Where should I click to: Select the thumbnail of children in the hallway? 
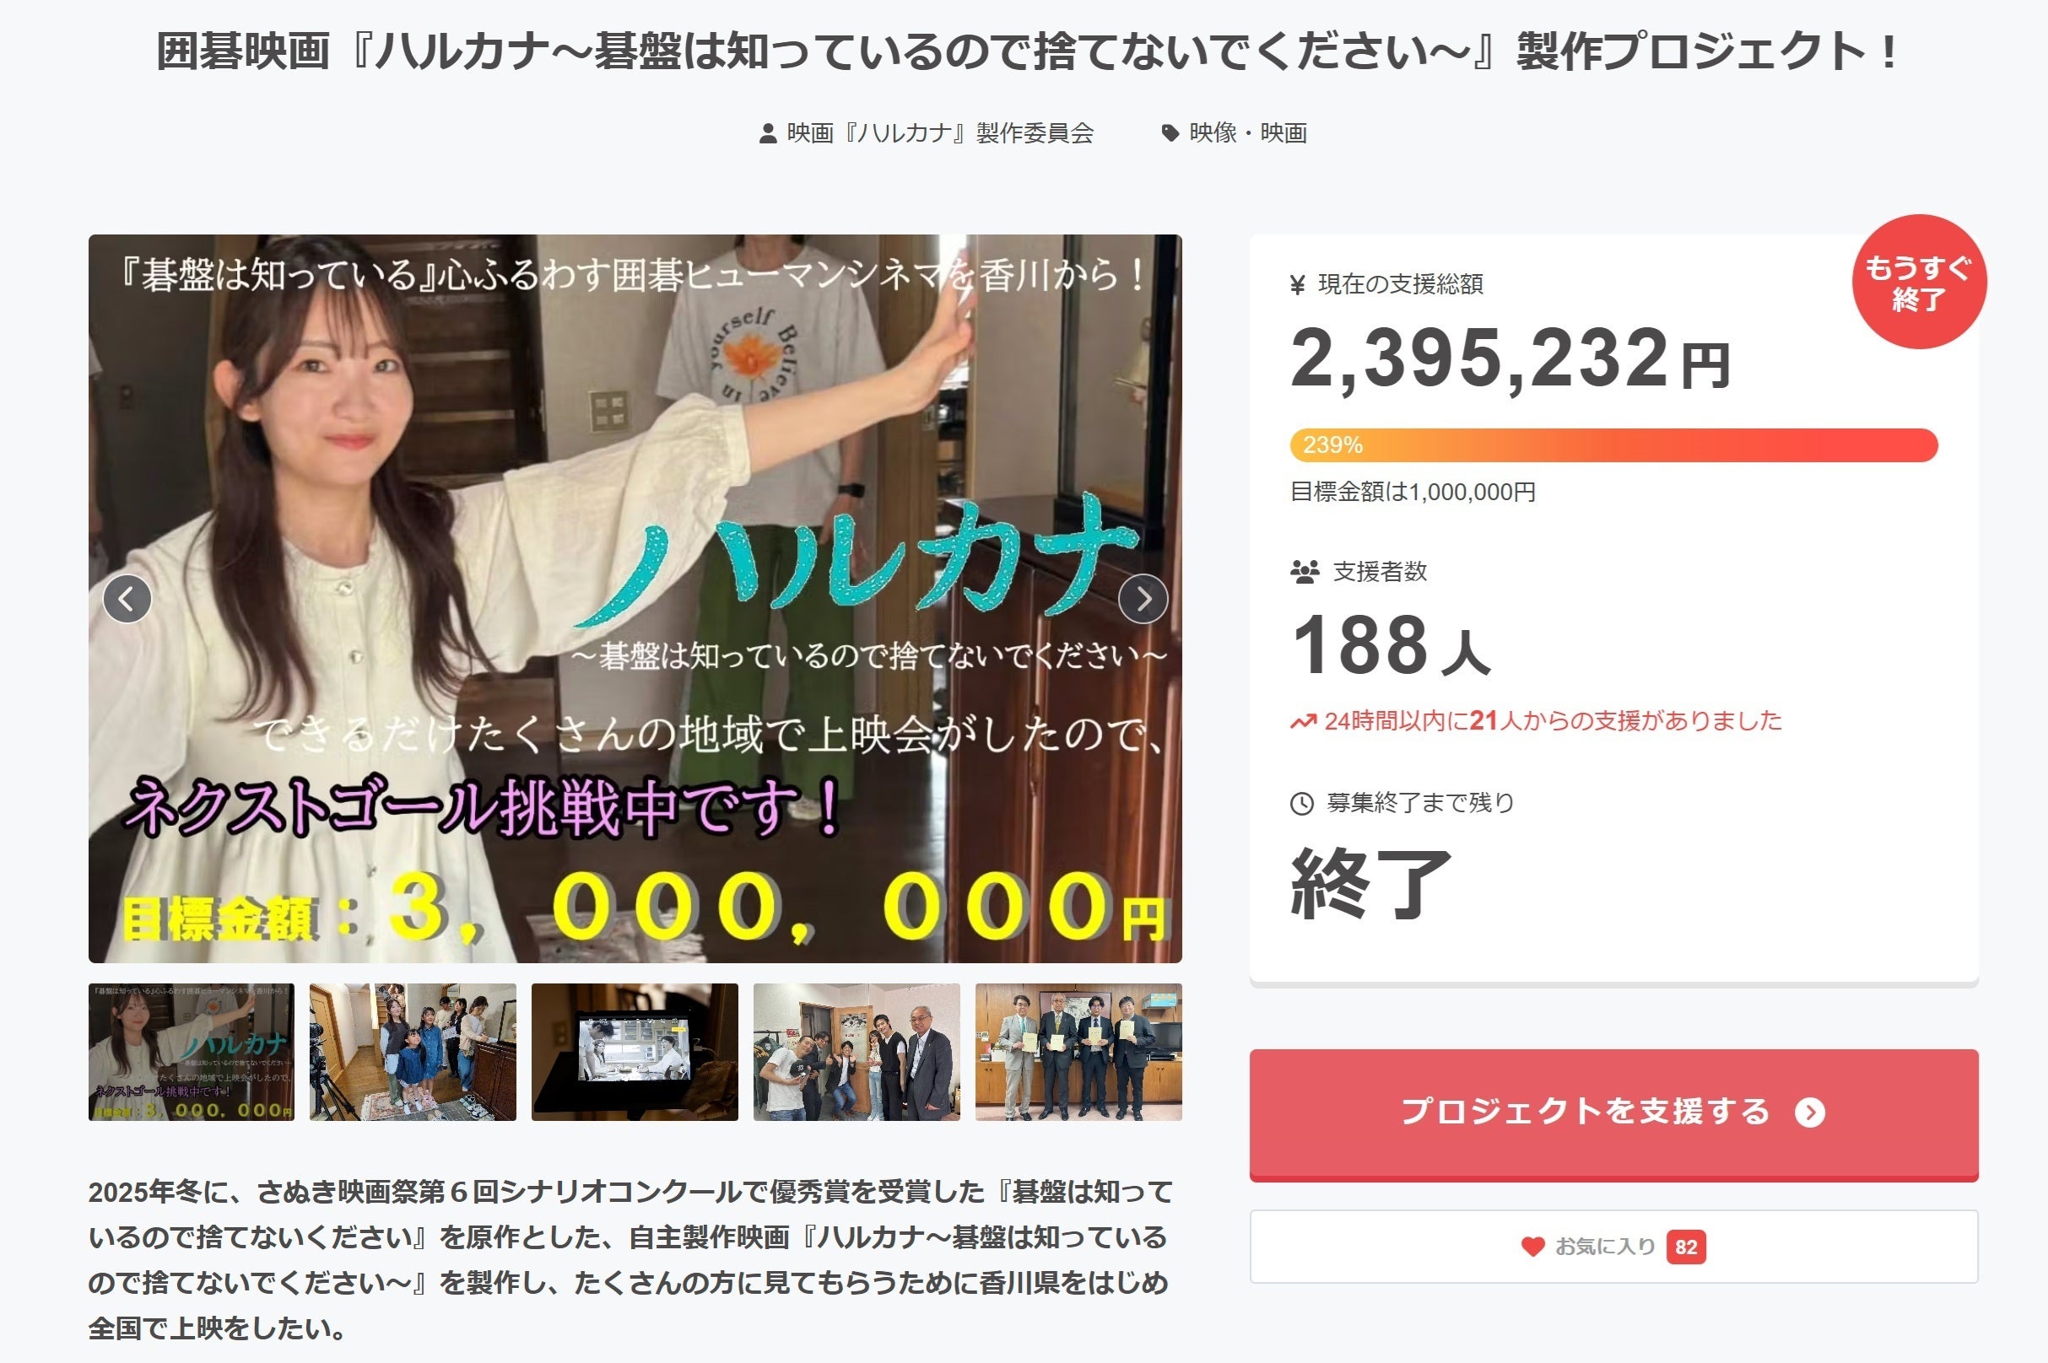pos(413,1052)
